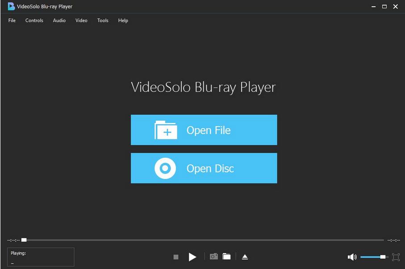Click the Open File button

(204, 130)
